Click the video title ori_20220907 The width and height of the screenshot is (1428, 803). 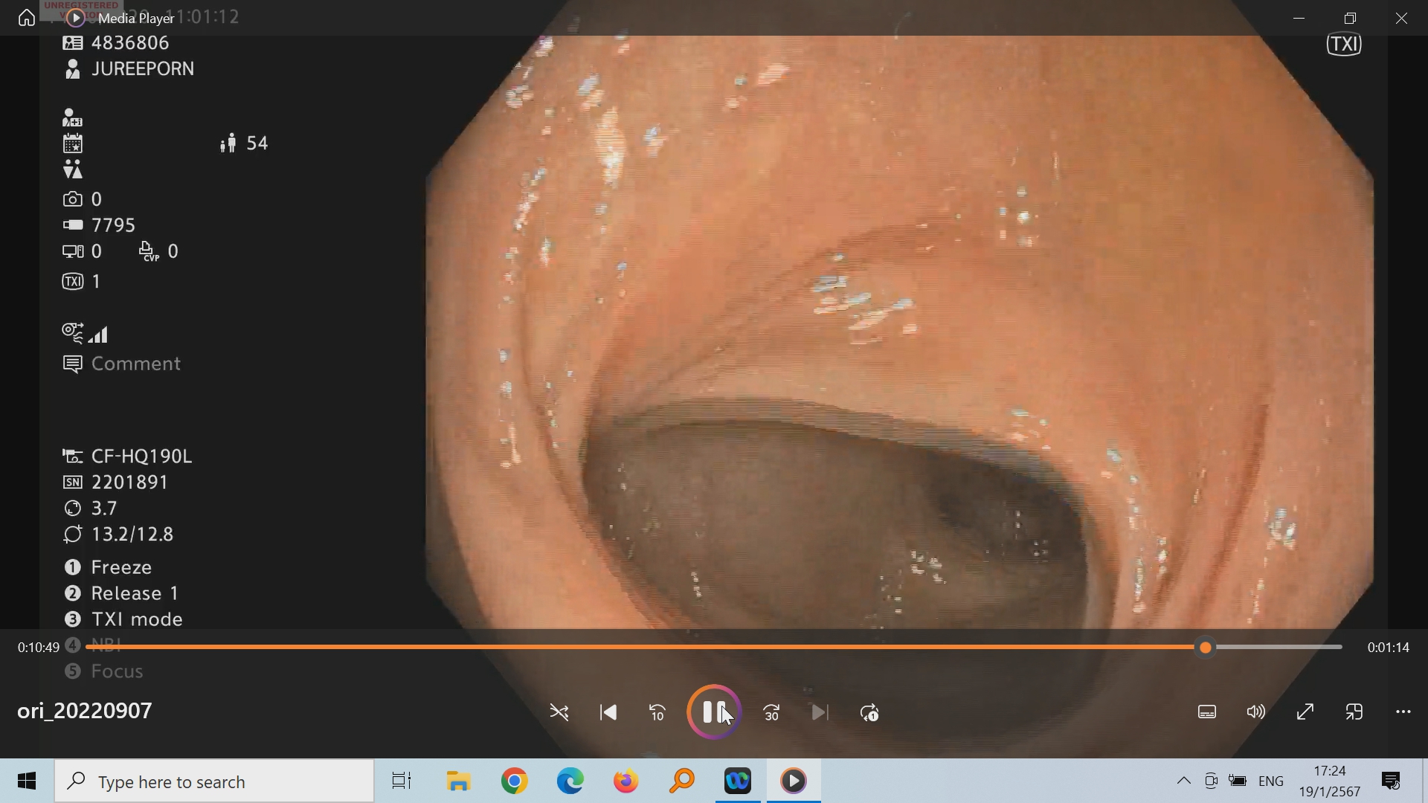click(x=85, y=711)
